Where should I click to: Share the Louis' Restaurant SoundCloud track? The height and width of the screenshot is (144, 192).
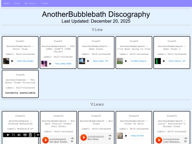tap(185, 141)
